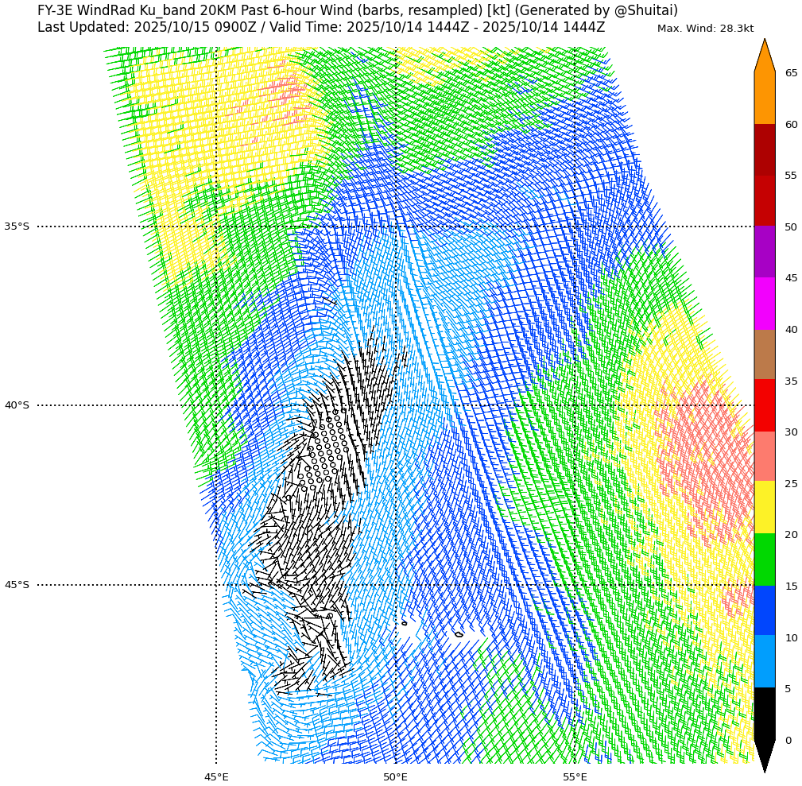Click the 45°E longitude axis label
The image size is (802, 786).
click(x=216, y=776)
